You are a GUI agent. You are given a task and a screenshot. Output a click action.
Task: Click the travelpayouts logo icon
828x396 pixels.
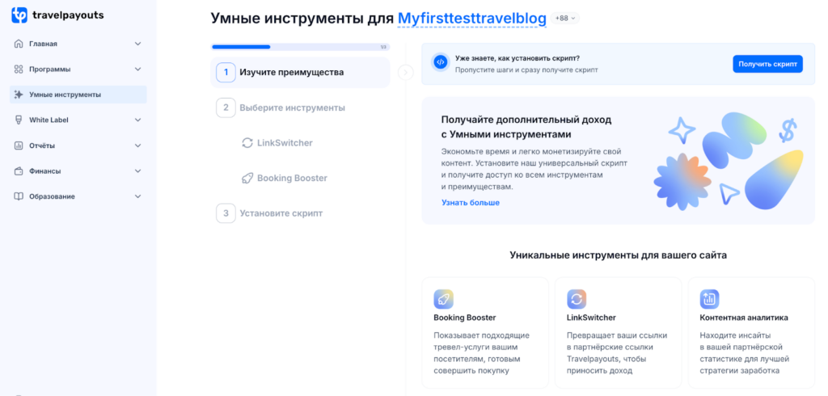coord(19,15)
